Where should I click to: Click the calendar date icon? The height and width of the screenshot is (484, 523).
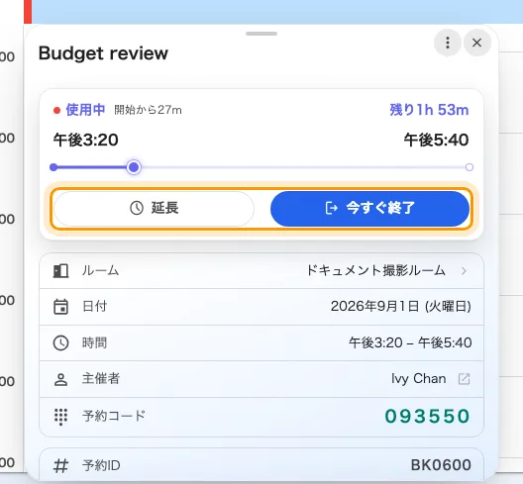point(60,307)
